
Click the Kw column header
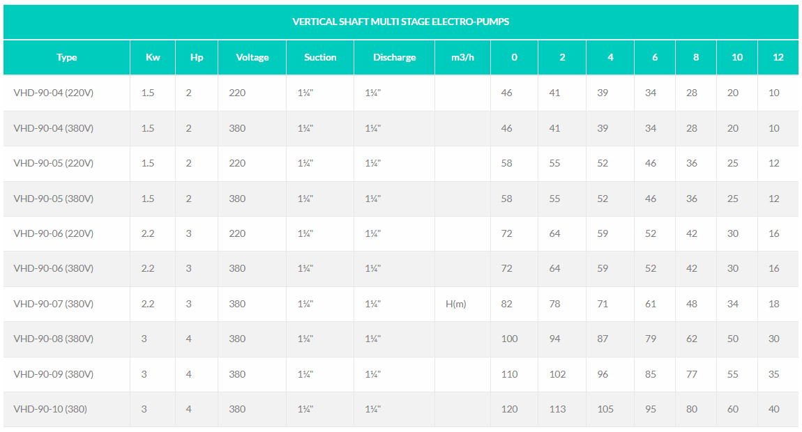[x=153, y=57]
